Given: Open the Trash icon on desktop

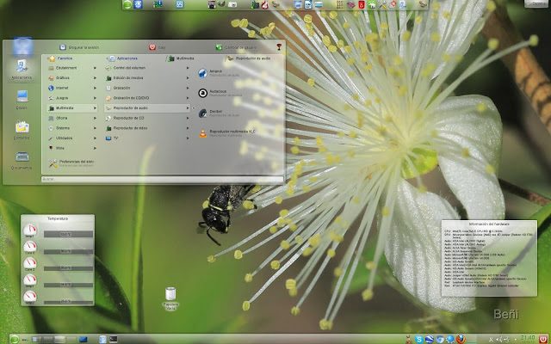Looking at the screenshot, I should (170, 296).
